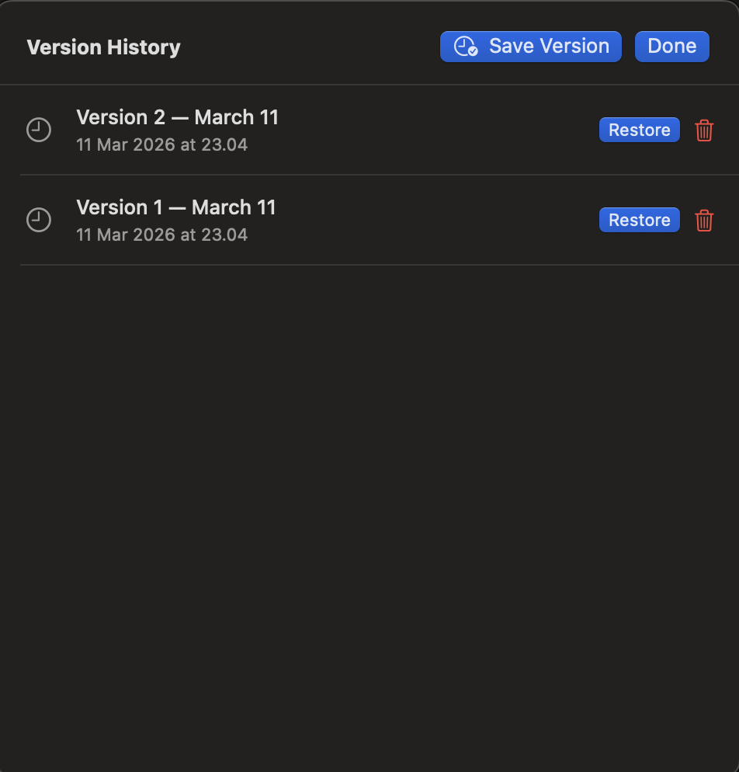Click the Save Version button
The image size is (739, 772).
[530, 46]
